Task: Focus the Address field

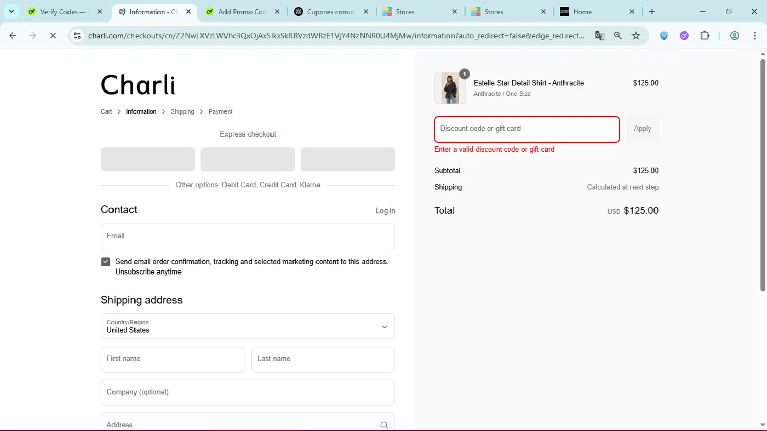Action: [x=247, y=422]
